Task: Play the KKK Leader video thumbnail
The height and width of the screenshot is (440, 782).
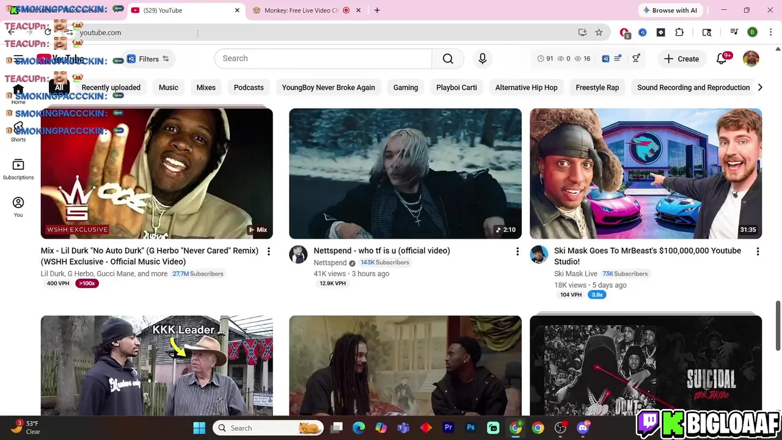Action: click(x=157, y=365)
